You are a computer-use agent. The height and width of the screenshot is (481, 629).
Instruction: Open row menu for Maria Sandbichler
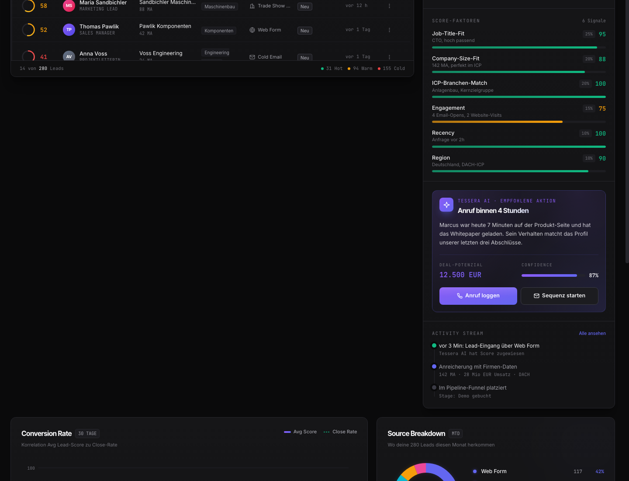389,6
